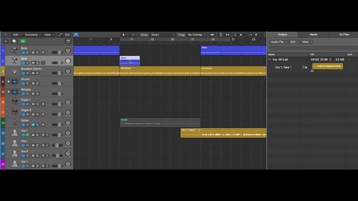Solo the Organ R track
Viewport: 358px width, 201px height.
[x=37, y=114]
